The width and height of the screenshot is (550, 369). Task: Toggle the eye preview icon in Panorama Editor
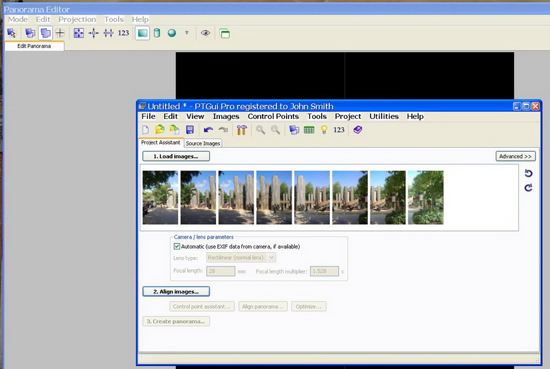206,33
